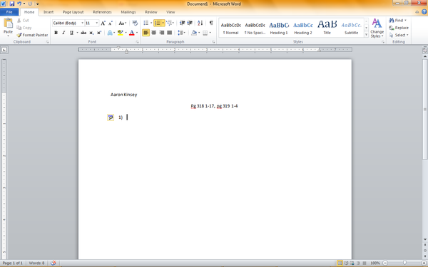
Task: Shrink font size with small A icon
Action: pyautogui.click(x=111, y=23)
